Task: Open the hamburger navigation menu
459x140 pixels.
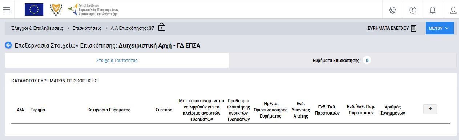Action: [6, 9]
